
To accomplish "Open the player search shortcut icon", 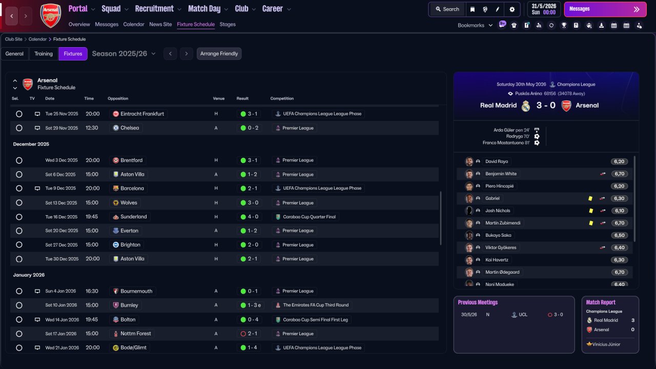I will click(539, 25).
